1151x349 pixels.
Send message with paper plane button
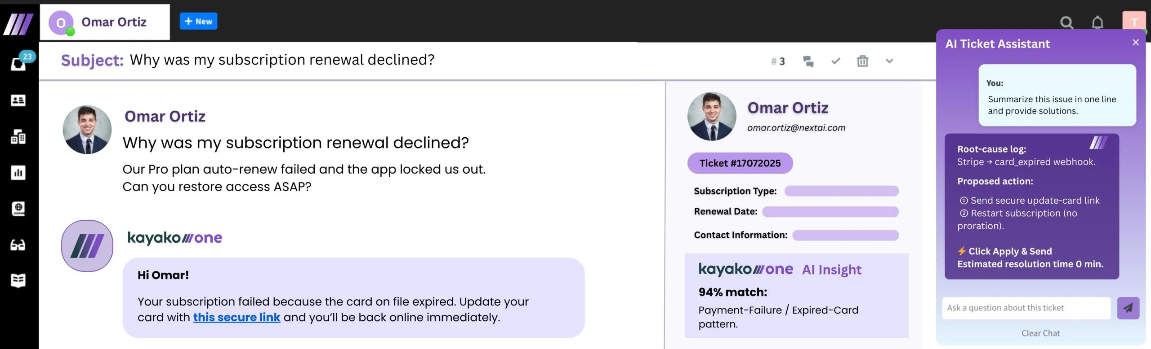tap(1128, 308)
